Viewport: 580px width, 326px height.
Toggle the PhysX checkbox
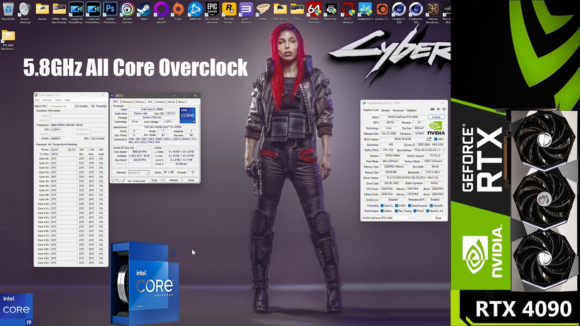tap(415, 211)
